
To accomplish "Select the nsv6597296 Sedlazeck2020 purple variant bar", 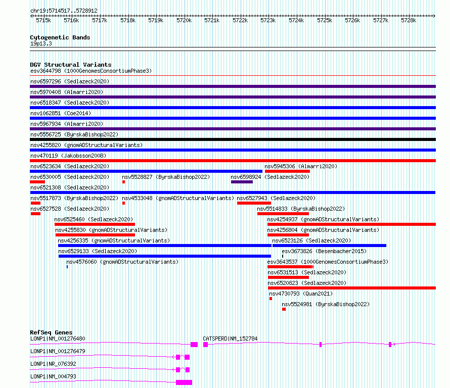I will tap(233, 86).
